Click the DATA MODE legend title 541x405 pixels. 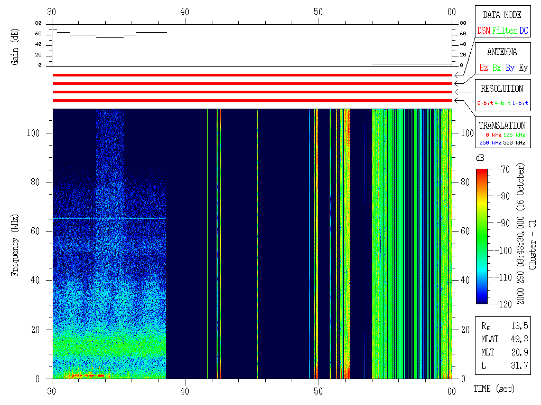[502, 15]
